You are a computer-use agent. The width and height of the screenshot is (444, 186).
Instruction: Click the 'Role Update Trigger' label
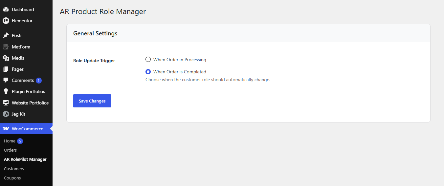tap(94, 61)
